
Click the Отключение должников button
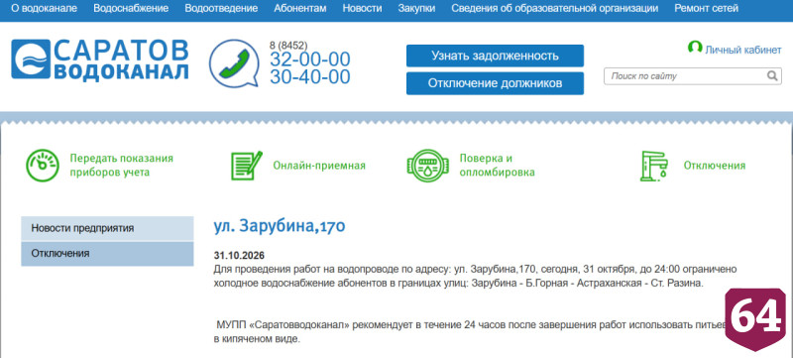coord(495,83)
